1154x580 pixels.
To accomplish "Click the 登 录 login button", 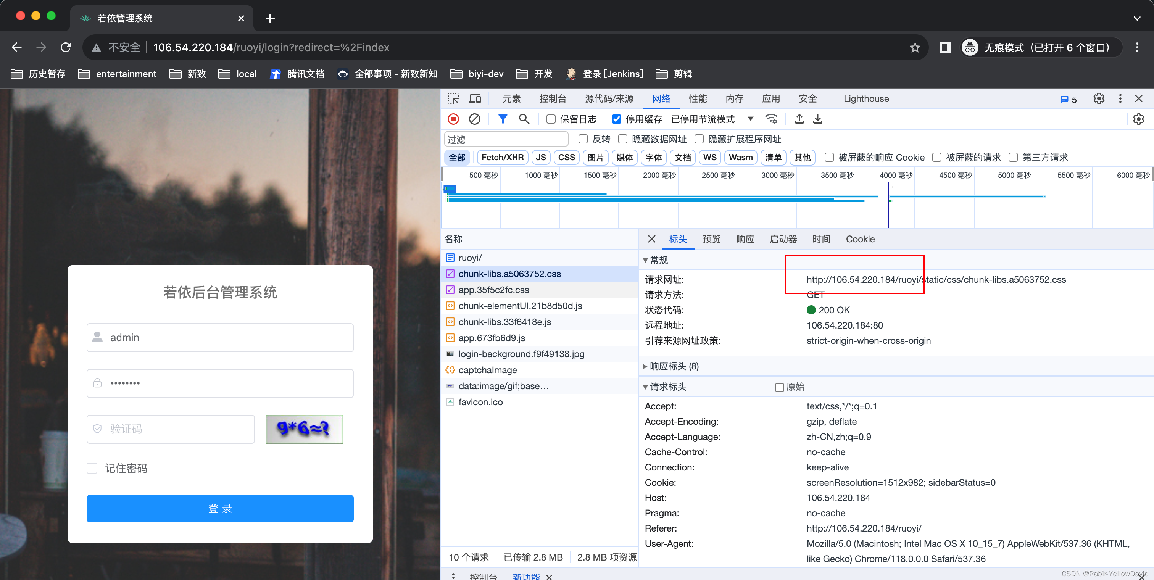I will pyautogui.click(x=219, y=508).
